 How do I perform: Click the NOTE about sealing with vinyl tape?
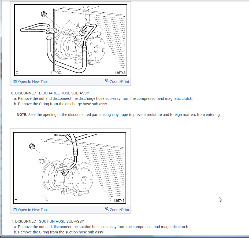tap(119, 115)
